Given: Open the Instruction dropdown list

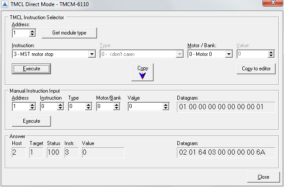Looking at the screenshot, I should (92, 54).
